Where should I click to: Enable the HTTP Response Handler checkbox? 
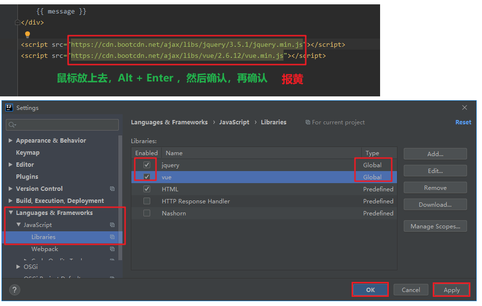click(147, 201)
